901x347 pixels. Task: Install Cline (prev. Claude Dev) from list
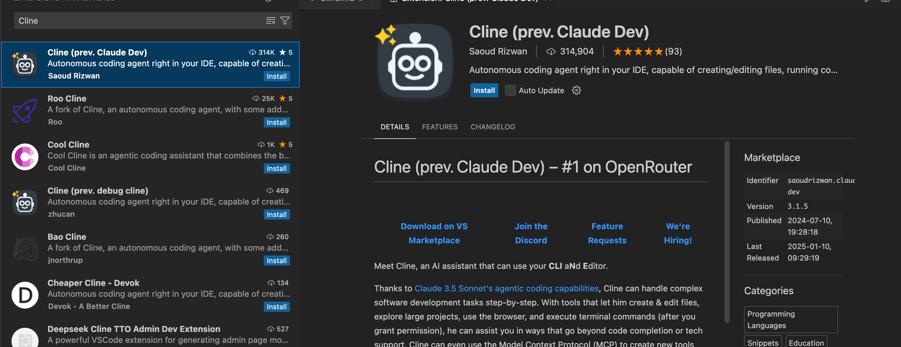coord(276,76)
